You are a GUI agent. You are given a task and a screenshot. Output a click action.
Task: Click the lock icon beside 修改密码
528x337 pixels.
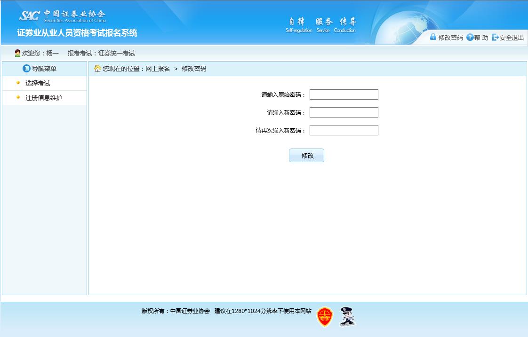pyautogui.click(x=433, y=37)
